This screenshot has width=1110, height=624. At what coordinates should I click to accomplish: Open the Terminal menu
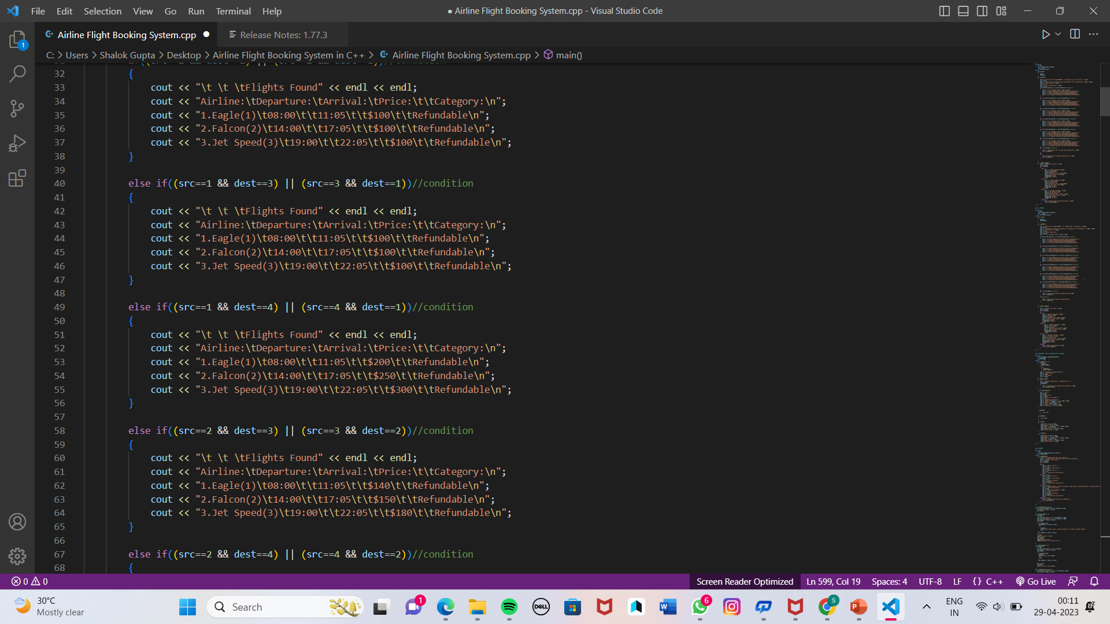click(233, 11)
